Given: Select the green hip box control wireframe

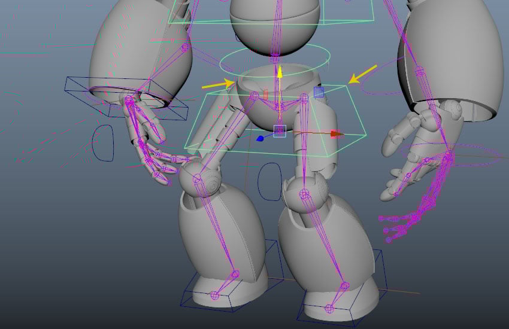Looking at the screenshot, I should (x=275, y=121).
